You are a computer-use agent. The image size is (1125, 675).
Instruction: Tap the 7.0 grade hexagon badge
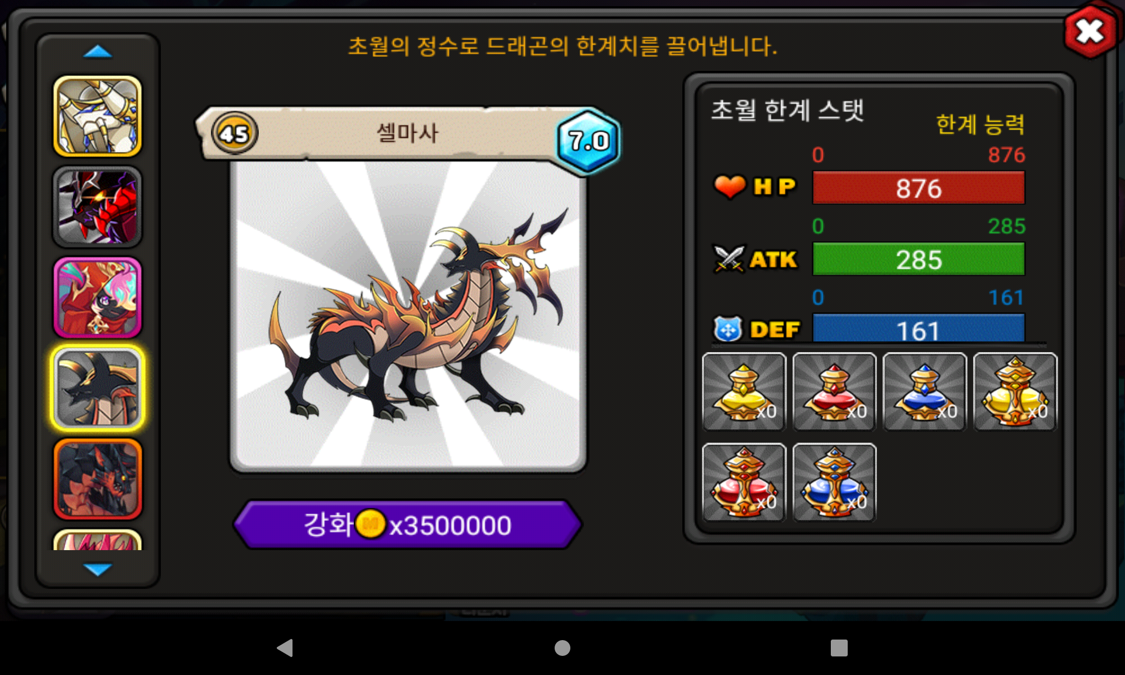coord(588,141)
